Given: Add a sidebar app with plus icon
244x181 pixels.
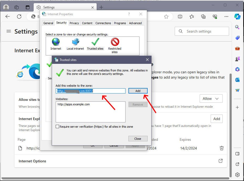Looking at the screenshot, I should point(237,107).
